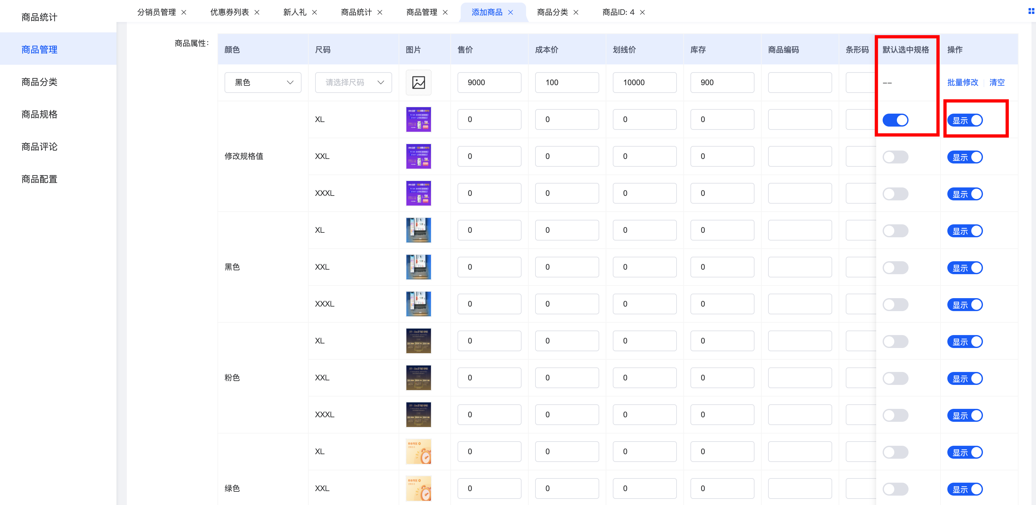
Task: Disable default spec toggle for first XL row
Action: pos(895,120)
